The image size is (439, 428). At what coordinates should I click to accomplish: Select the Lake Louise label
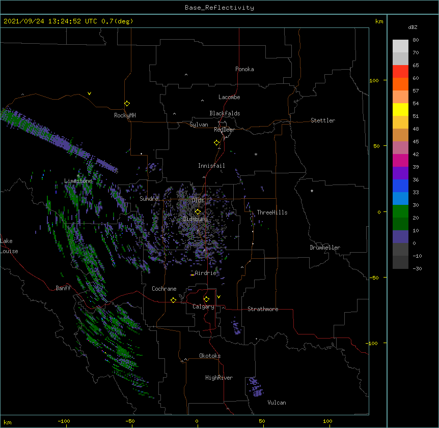pyautogui.click(x=9, y=246)
